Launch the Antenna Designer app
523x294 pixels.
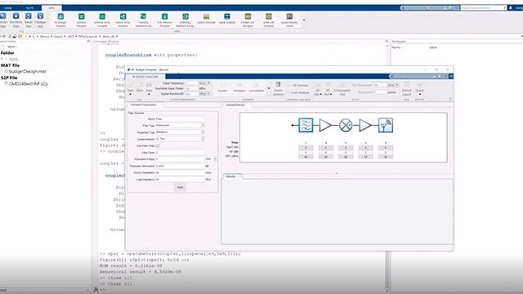click(x=82, y=20)
